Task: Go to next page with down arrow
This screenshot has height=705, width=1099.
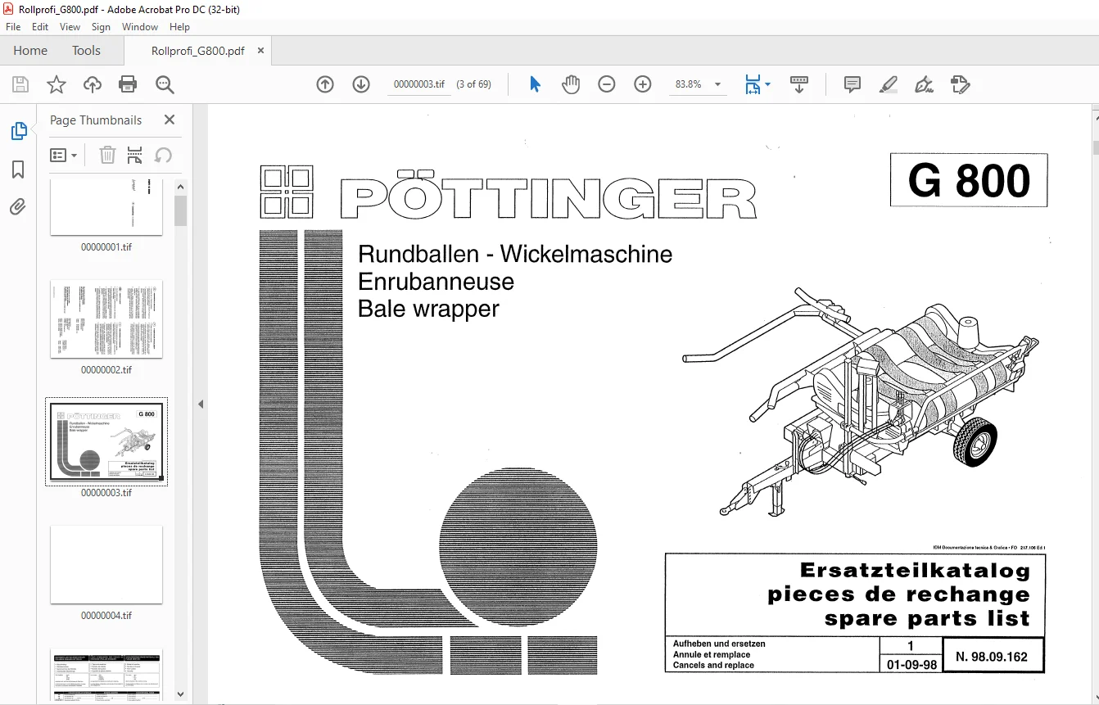Action: (x=361, y=84)
